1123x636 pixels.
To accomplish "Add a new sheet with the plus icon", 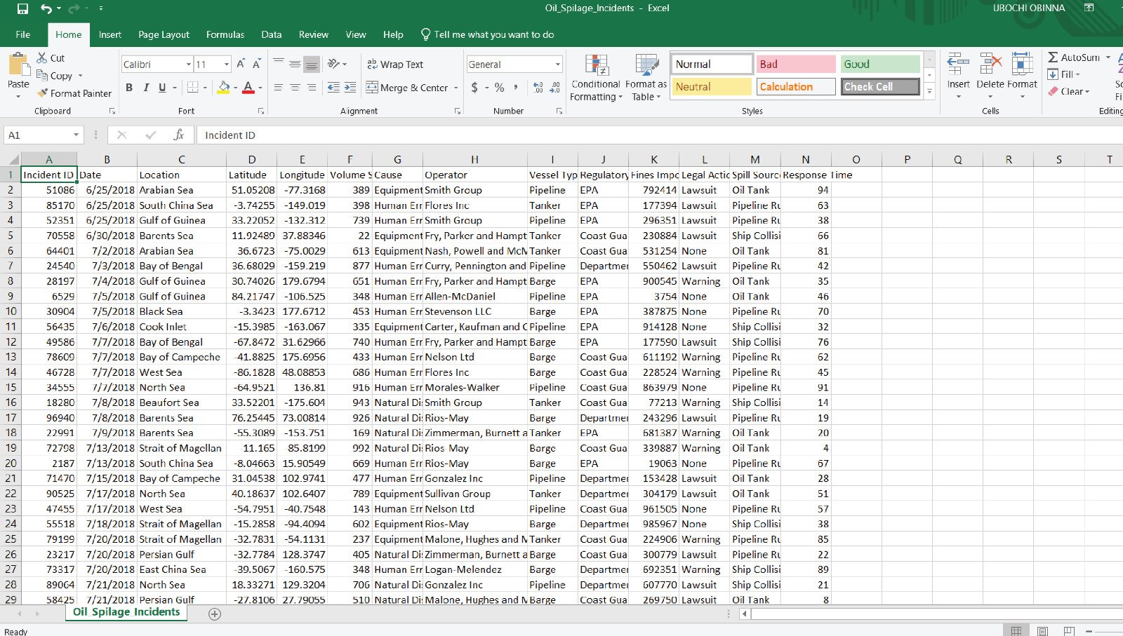I will coord(215,614).
